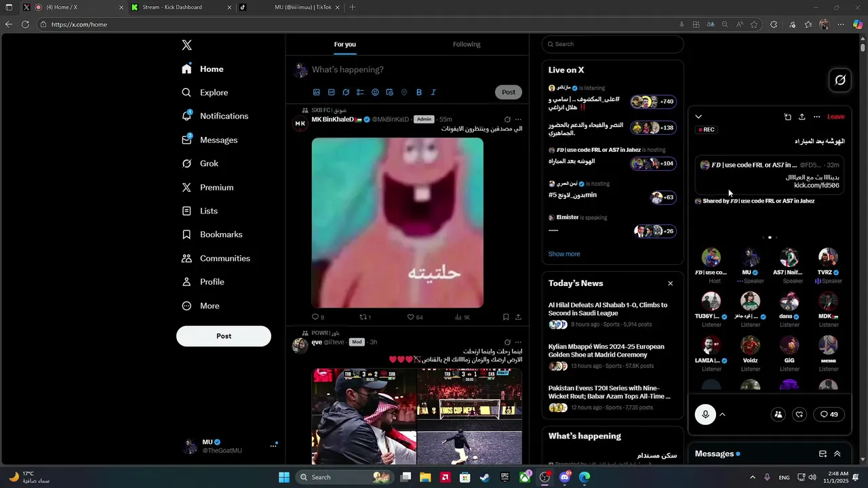Click the floating Grok button
Screen dimensions: 868x488
coord(840,80)
